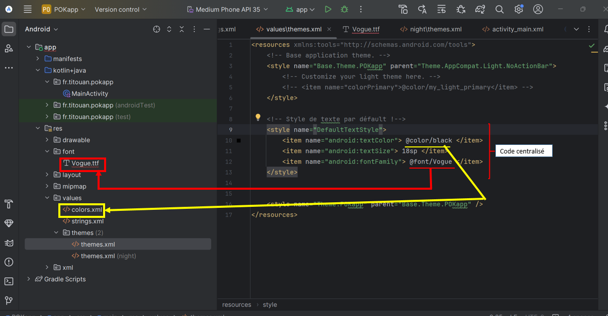
Task: Click the @font/Vogue value in the editor
Action: [x=430, y=162]
